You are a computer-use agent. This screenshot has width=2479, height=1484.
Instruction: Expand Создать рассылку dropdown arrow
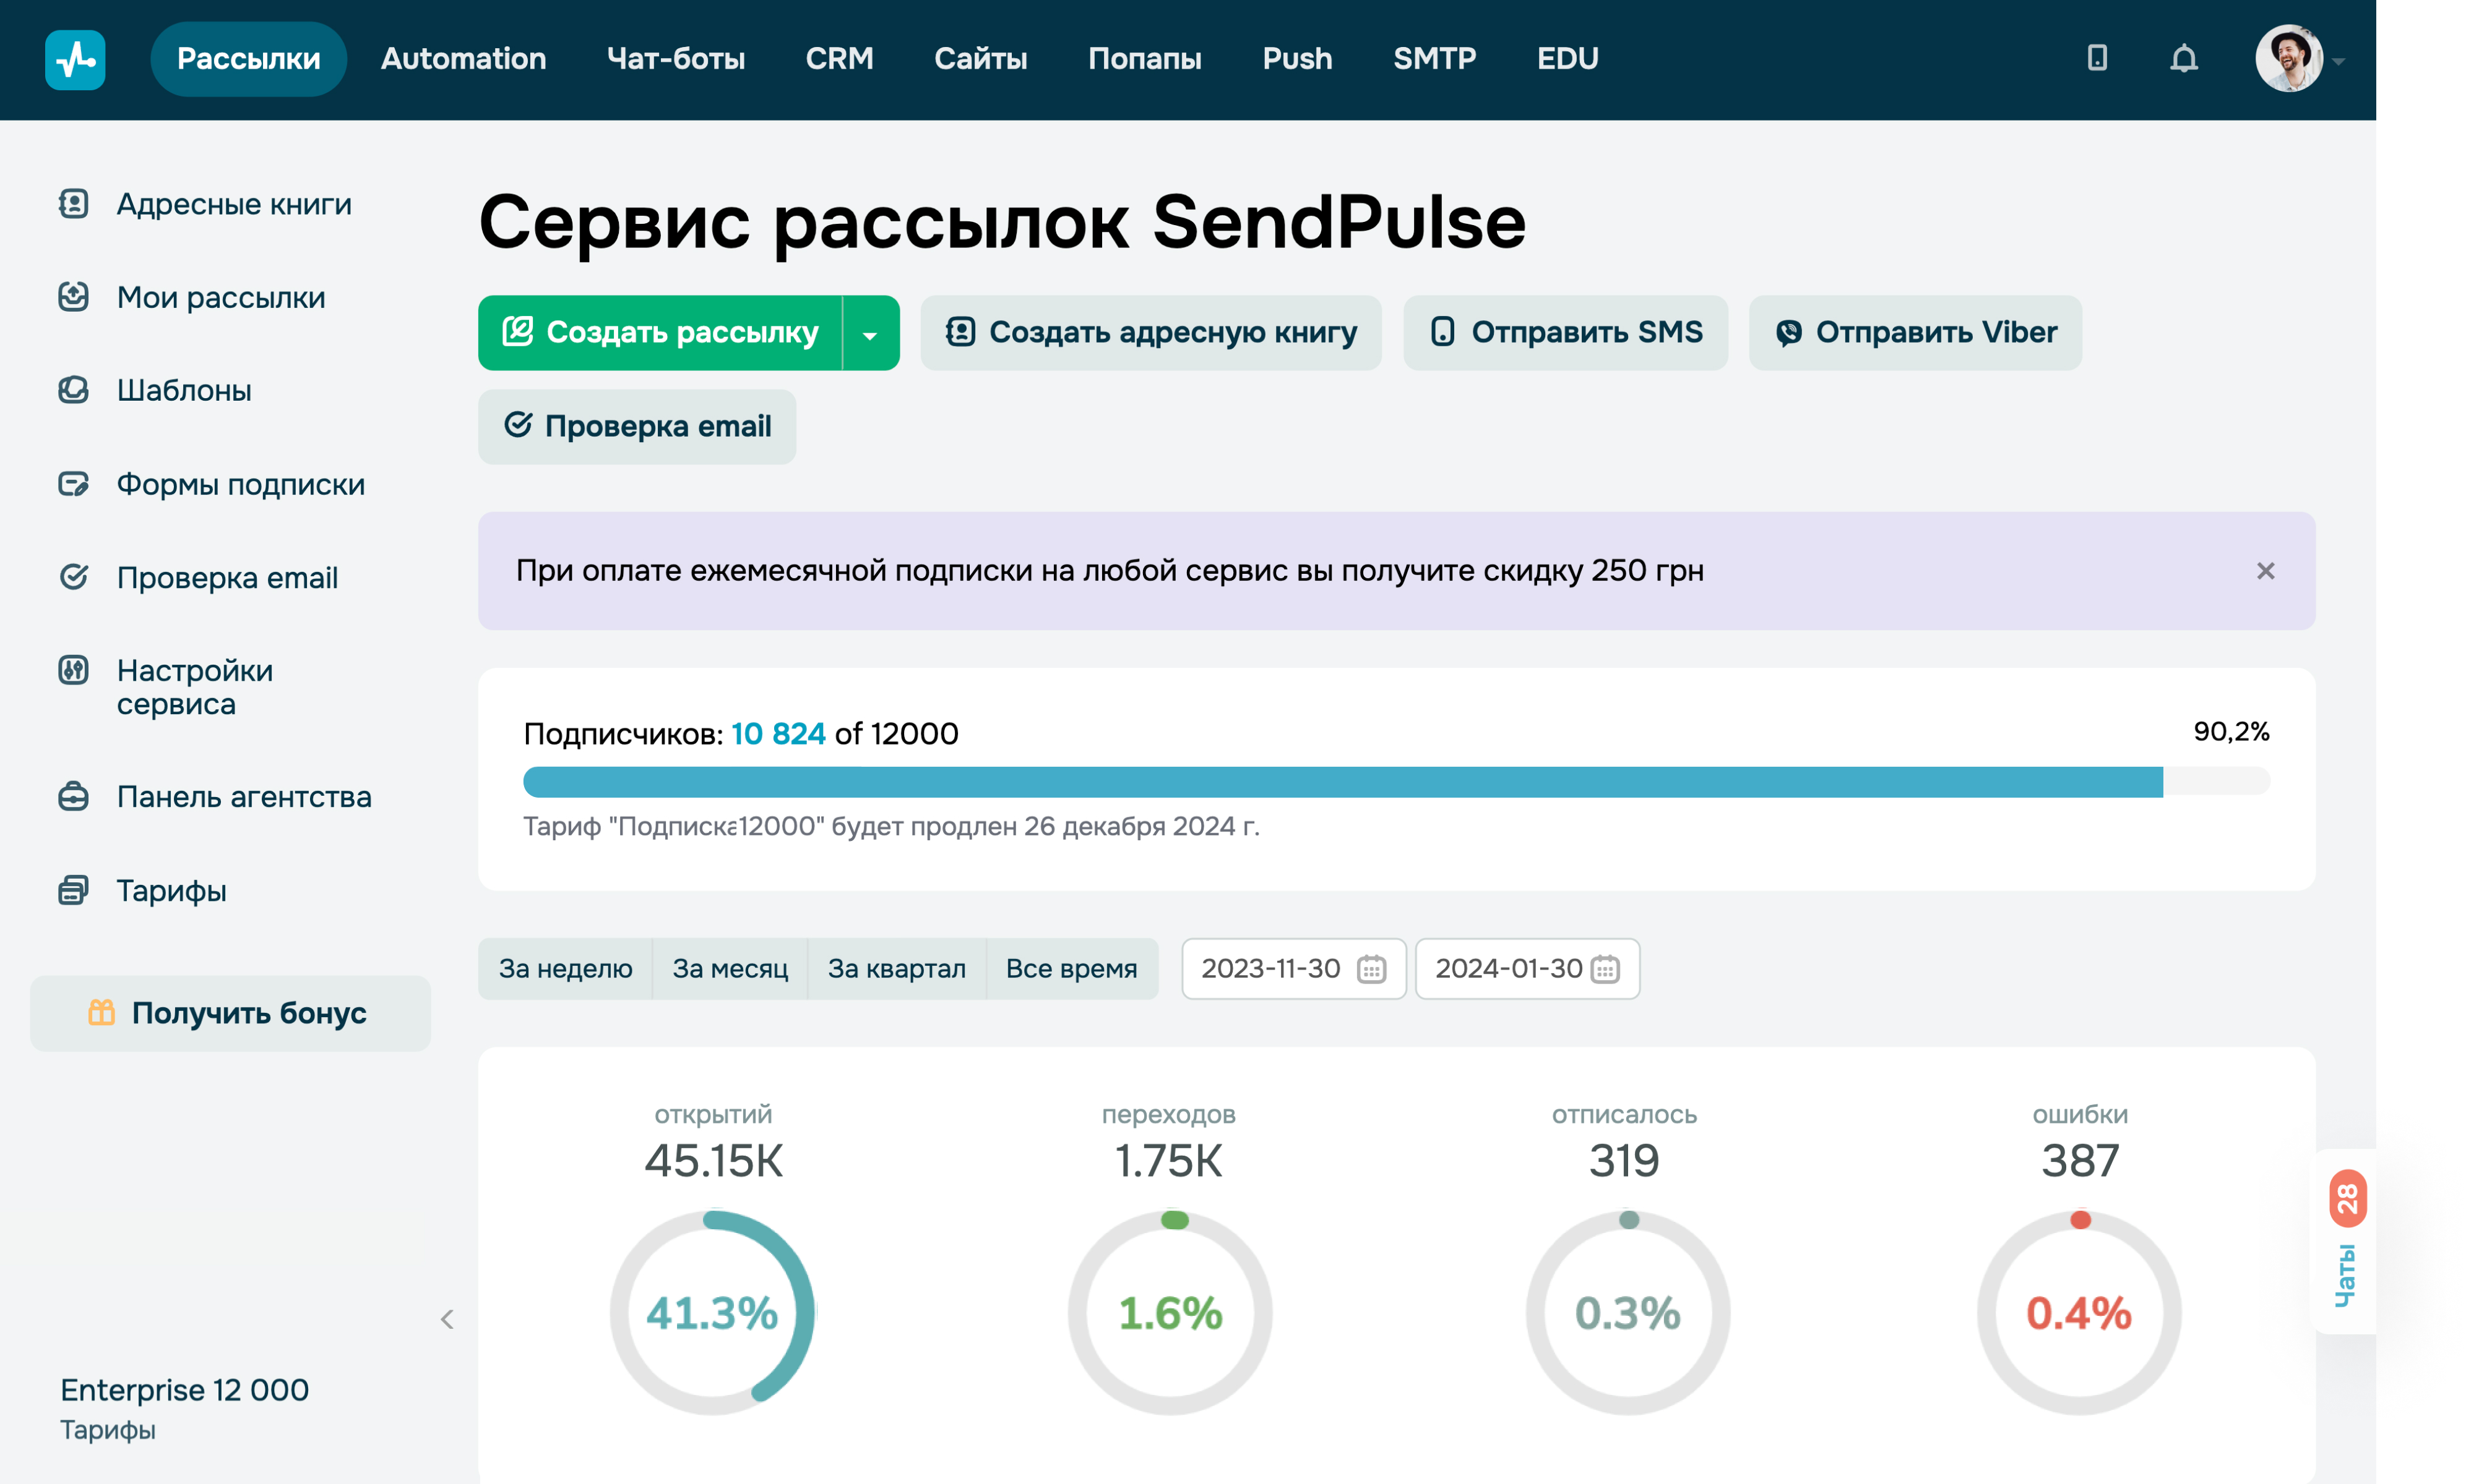pyautogui.click(x=869, y=333)
